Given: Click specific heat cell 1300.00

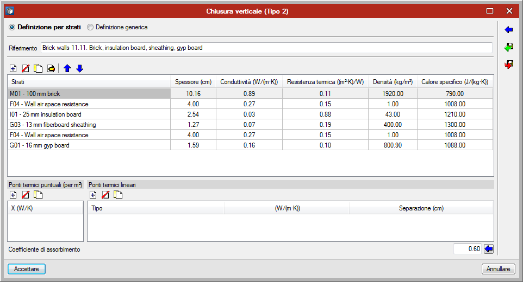Looking at the screenshot, I should (x=454, y=125).
